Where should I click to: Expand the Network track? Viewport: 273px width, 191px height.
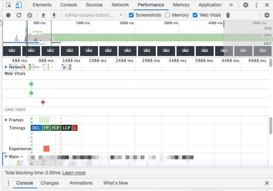tap(6, 67)
